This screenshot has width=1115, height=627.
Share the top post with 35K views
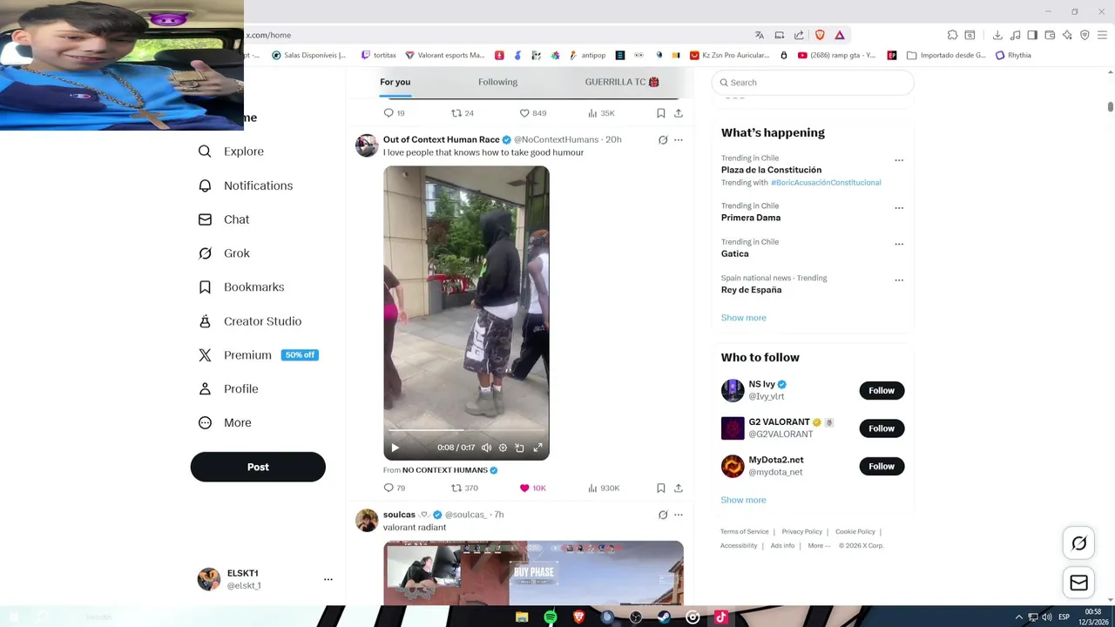679,113
